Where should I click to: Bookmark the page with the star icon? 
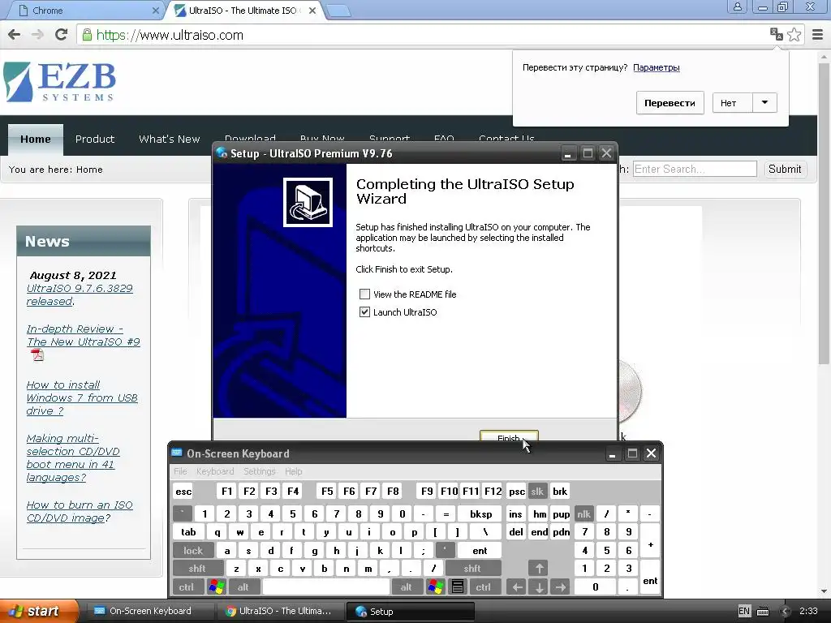coord(794,34)
